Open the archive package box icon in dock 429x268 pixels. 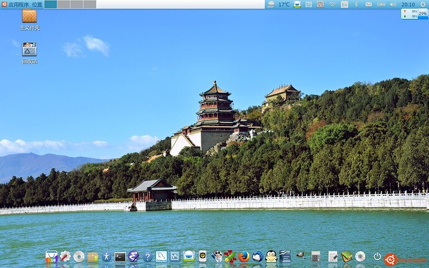click(93, 257)
